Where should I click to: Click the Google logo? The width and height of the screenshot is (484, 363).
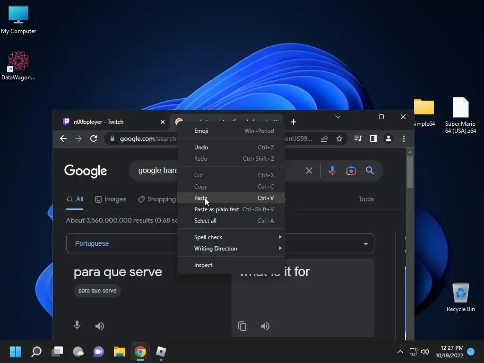click(86, 171)
